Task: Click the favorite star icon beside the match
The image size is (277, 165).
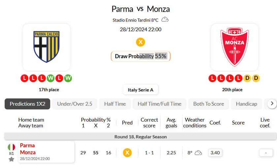Action: [x=12, y=159]
